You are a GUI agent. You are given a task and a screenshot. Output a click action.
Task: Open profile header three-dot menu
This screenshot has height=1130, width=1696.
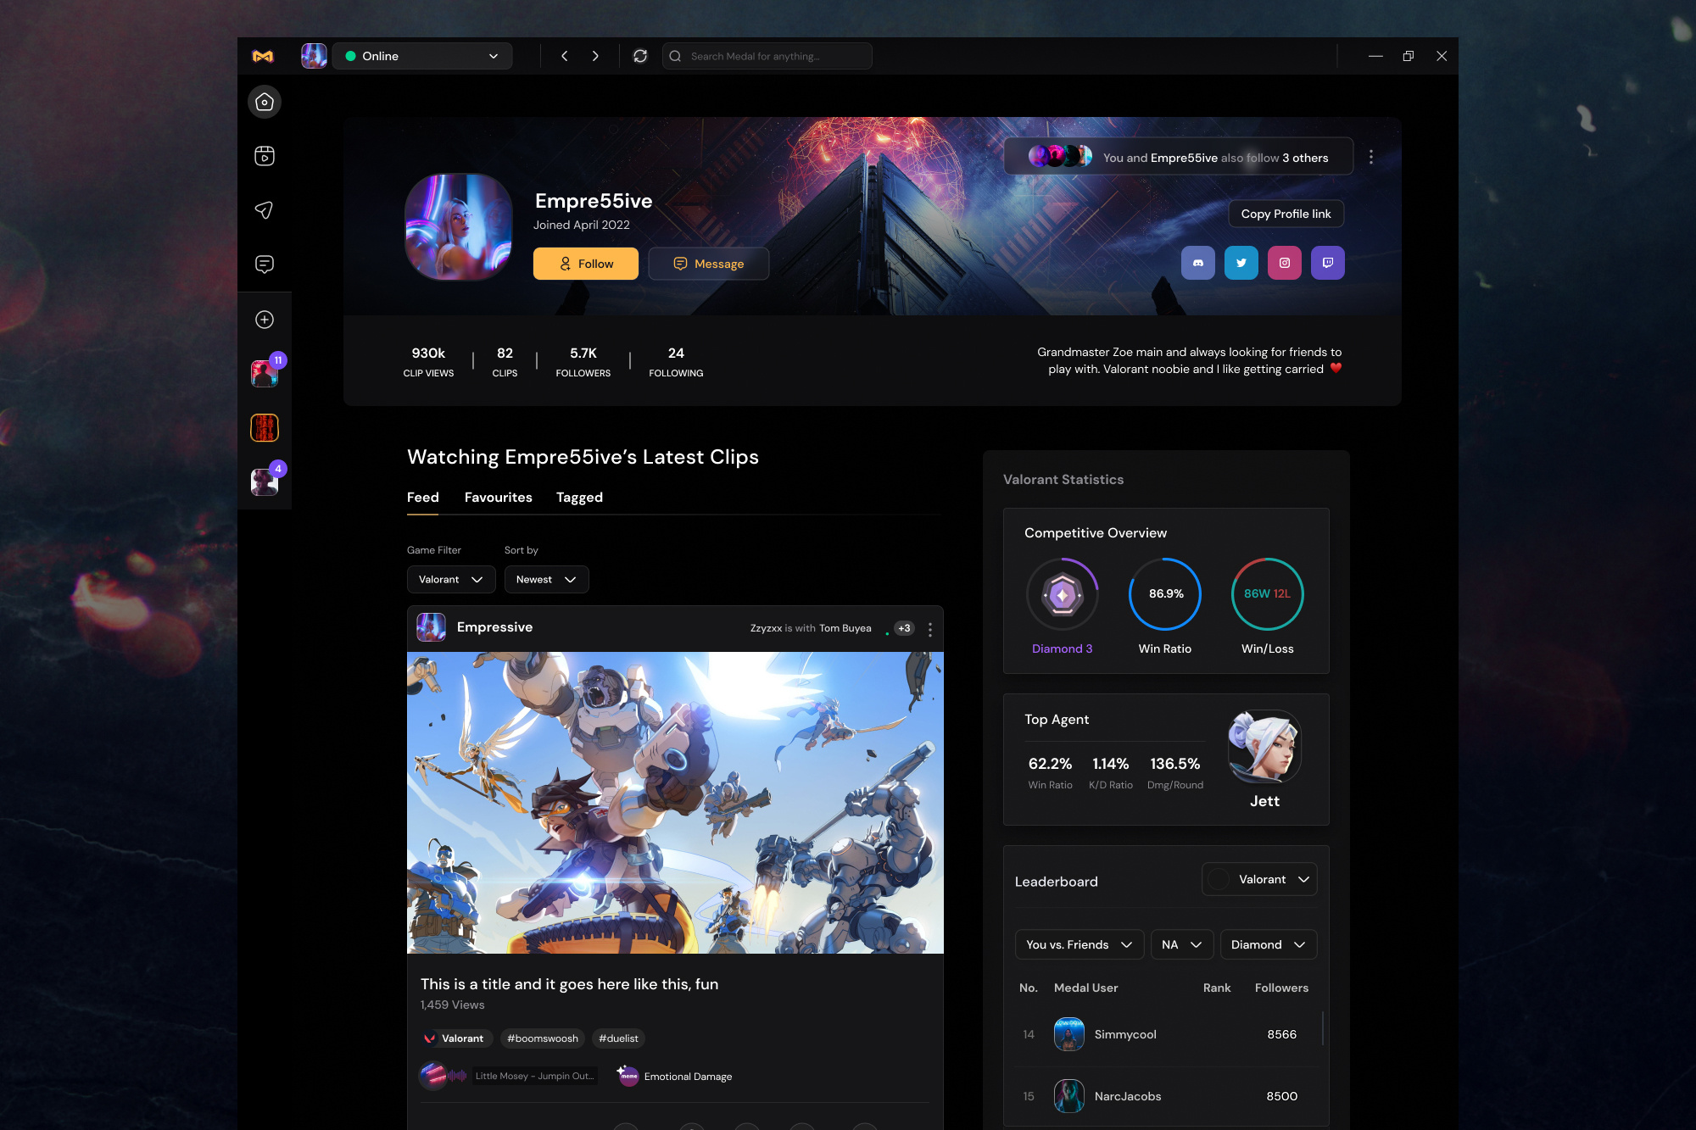click(x=1371, y=157)
